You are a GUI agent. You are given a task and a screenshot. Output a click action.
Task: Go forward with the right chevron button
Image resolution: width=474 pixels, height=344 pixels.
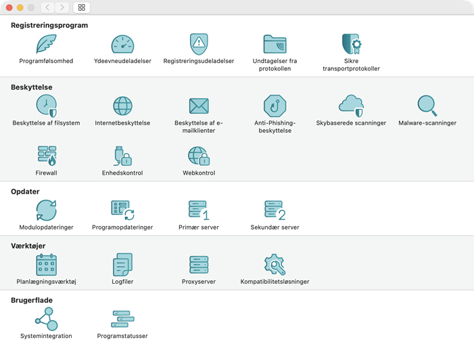[x=62, y=7]
